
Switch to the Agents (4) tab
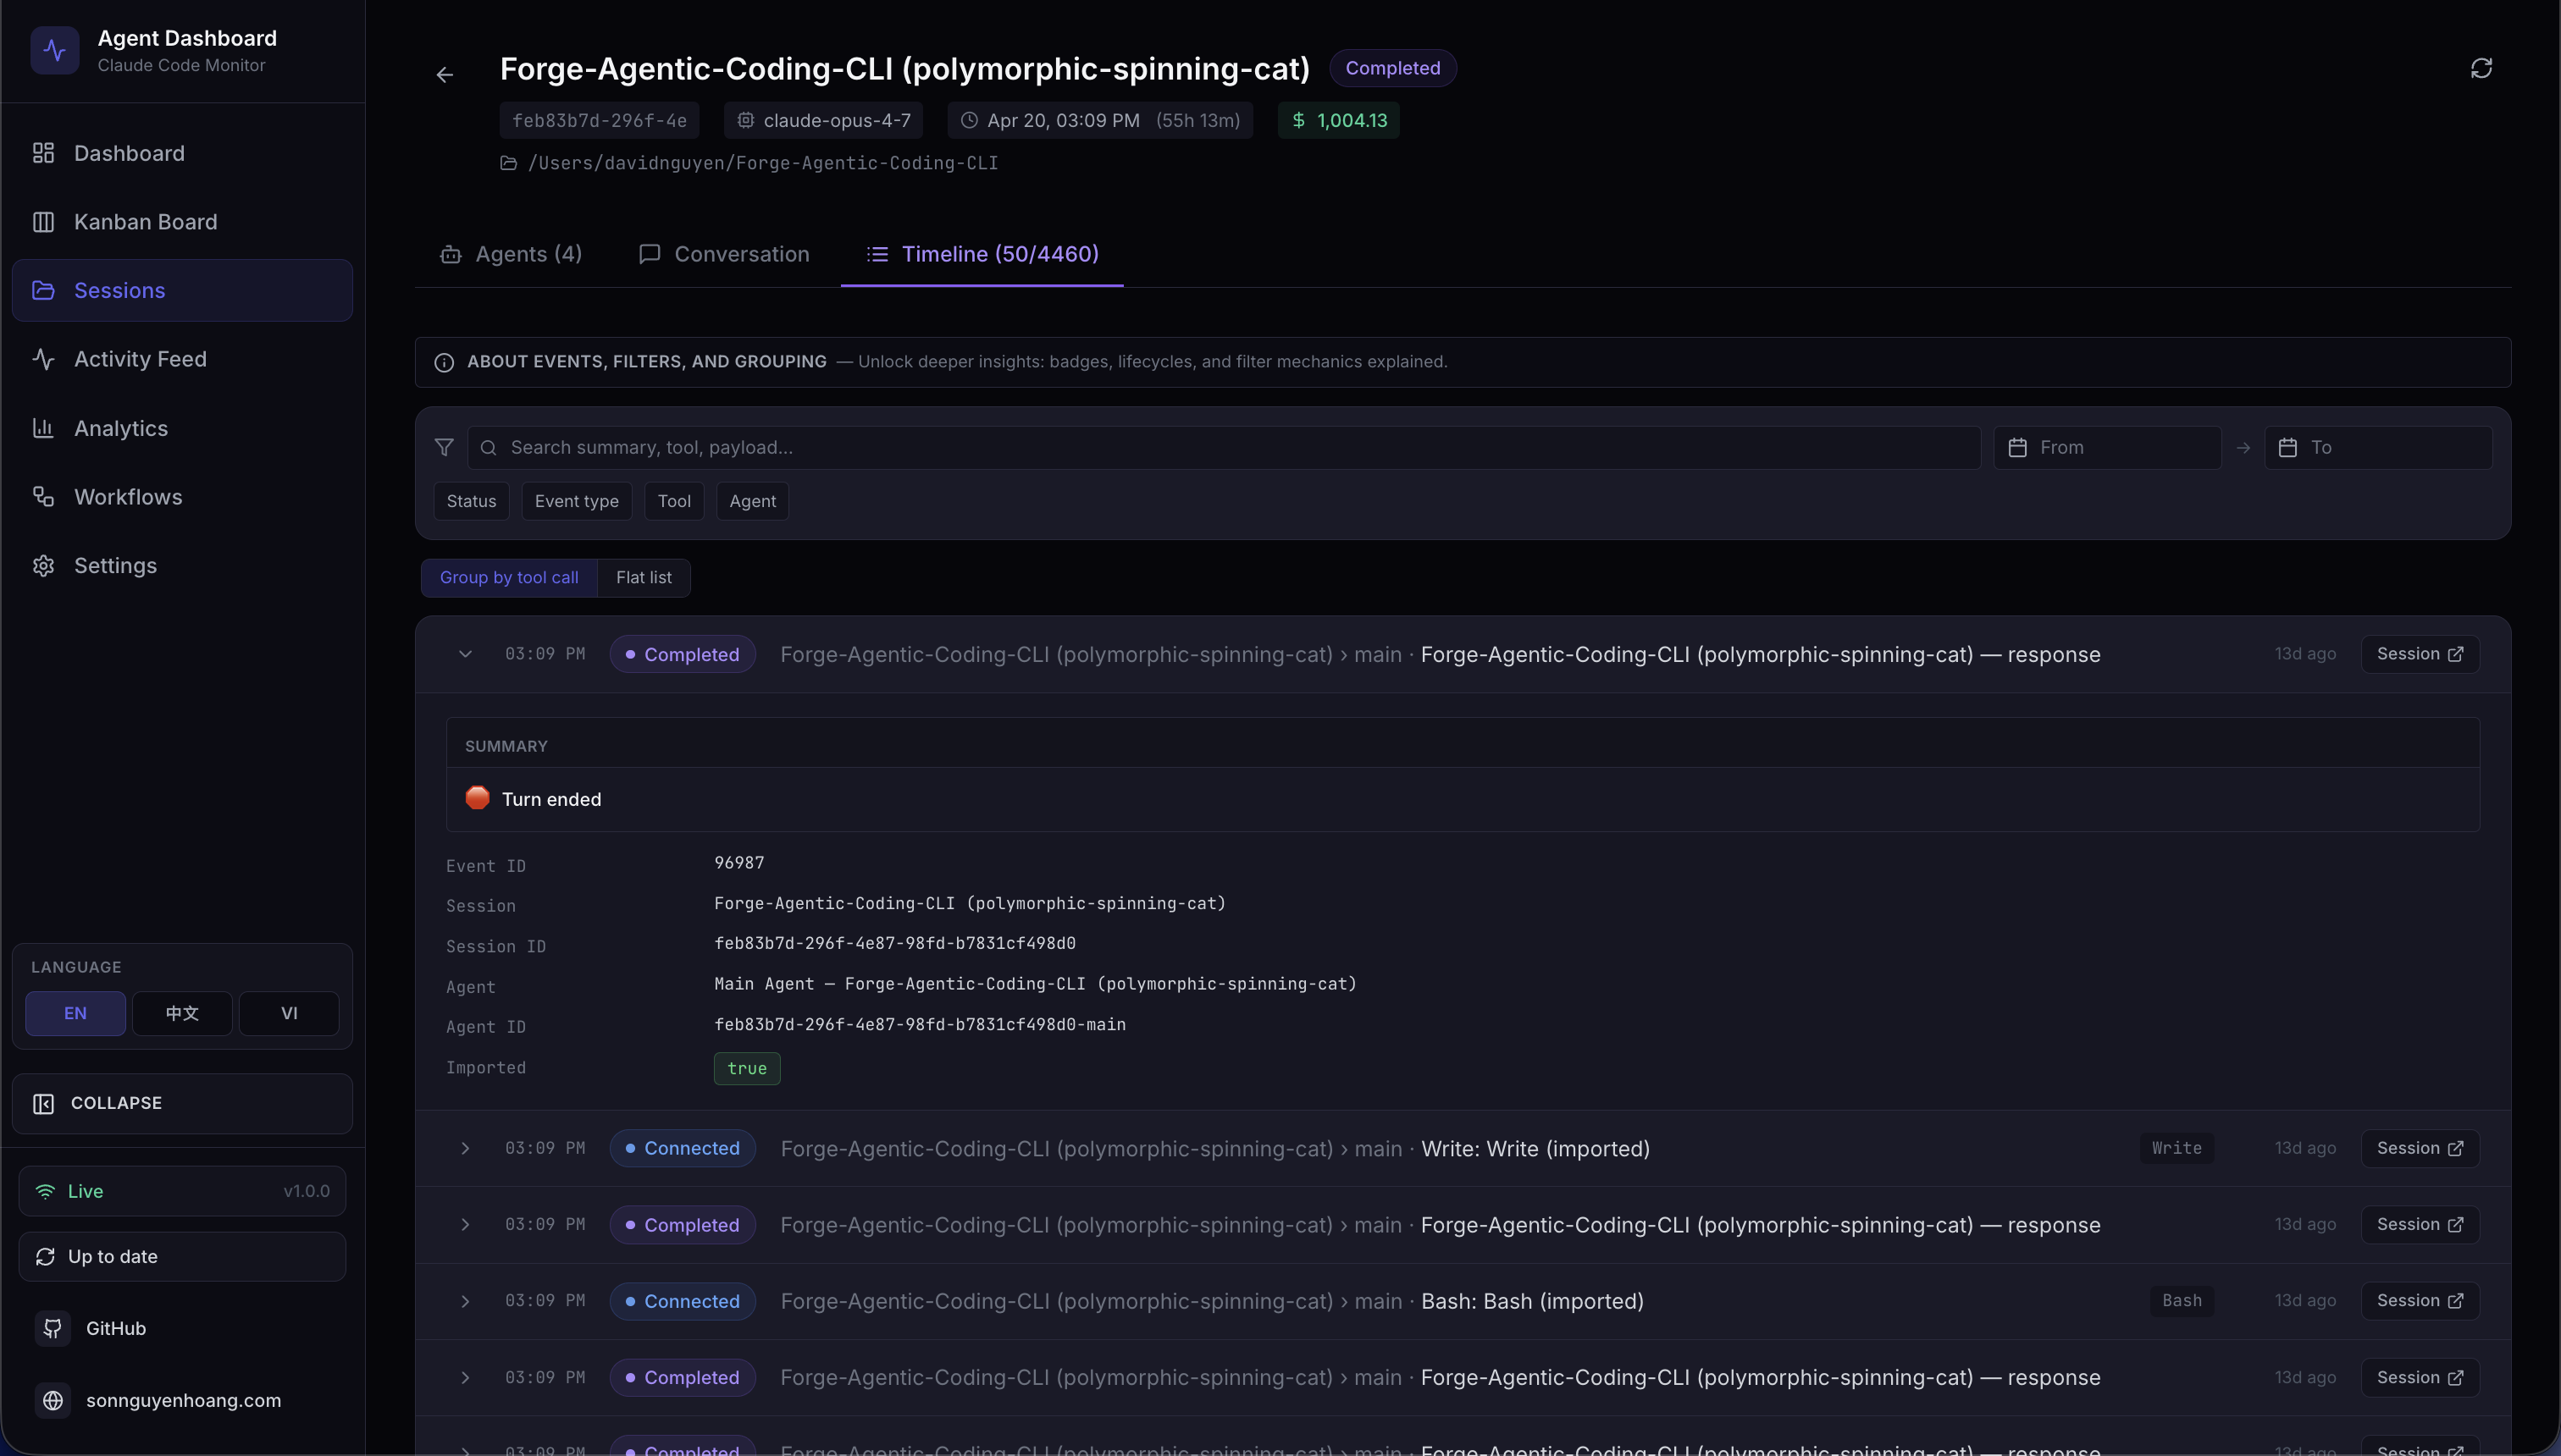click(510, 254)
